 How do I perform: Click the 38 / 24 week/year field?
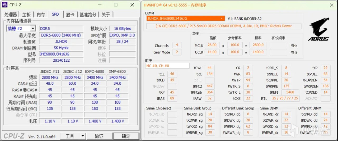[123, 42]
